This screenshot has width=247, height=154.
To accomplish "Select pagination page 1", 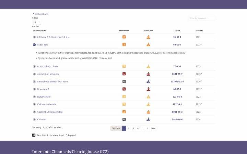I will (x=124, y=128).
